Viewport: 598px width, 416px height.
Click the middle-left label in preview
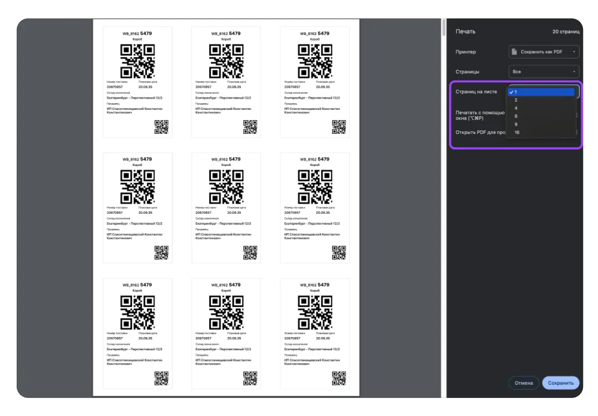138,207
